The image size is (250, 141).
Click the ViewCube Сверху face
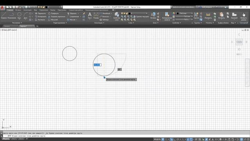239,42
